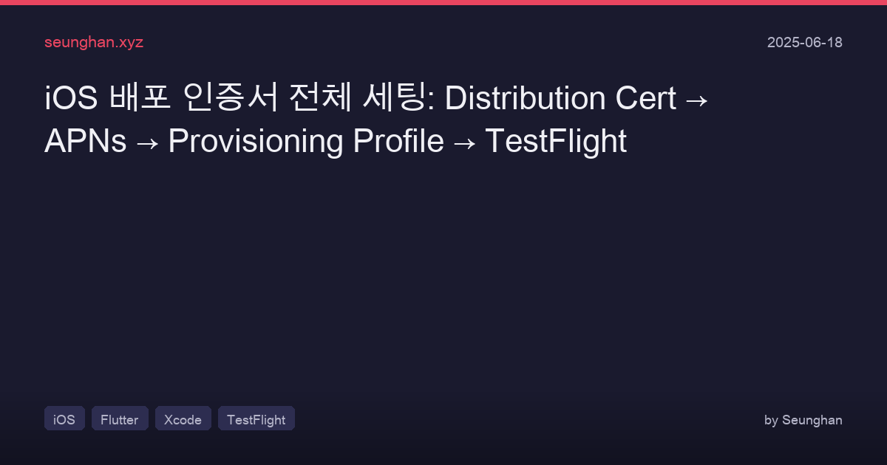Click "TestFlight" at the headline's end
The width and height of the screenshot is (887, 465).
point(555,141)
